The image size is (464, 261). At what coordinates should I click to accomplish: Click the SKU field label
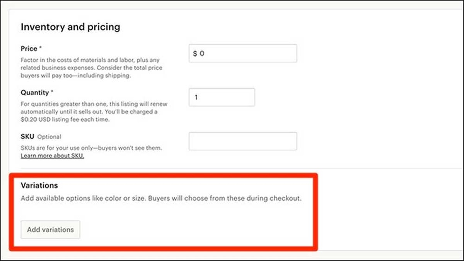click(27, 137)
